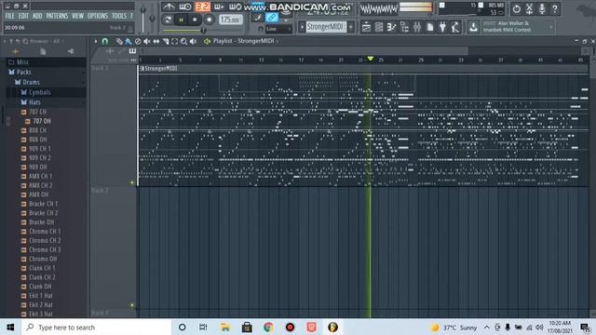Add new pattern plus button

coord(351,27)
